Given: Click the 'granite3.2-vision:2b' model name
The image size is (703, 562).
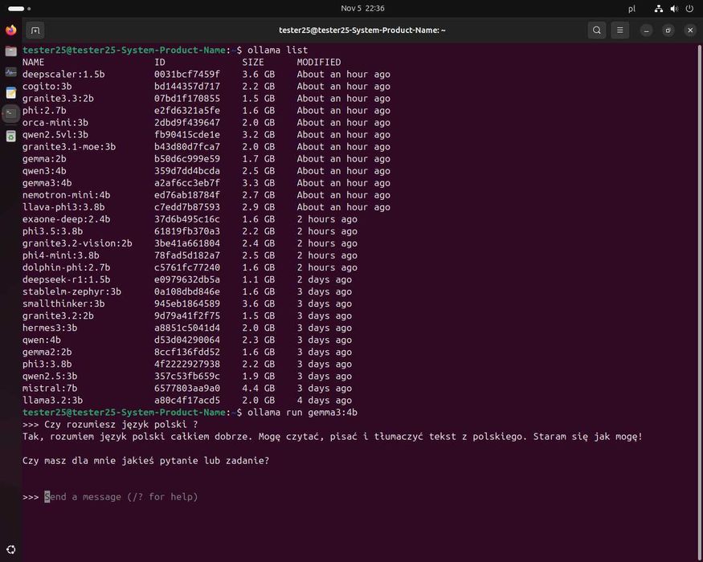Looking at the screenshot, I should click(x=77, y=244).
